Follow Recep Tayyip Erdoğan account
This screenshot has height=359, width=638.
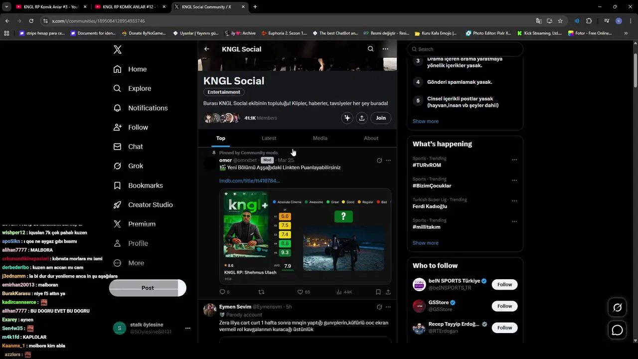pos(504,328)
